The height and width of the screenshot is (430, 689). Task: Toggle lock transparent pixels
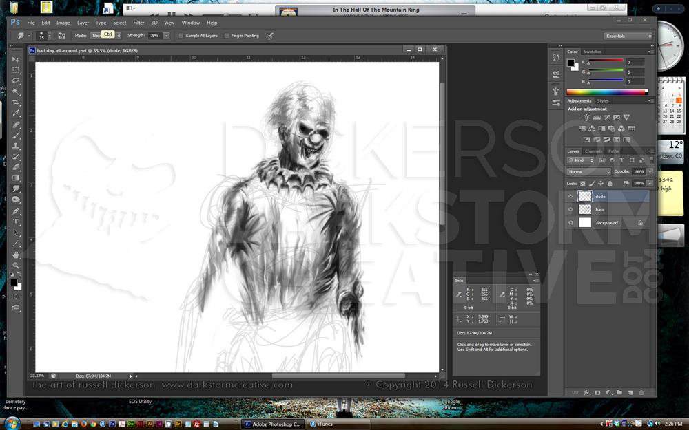[x=583, y=184]
